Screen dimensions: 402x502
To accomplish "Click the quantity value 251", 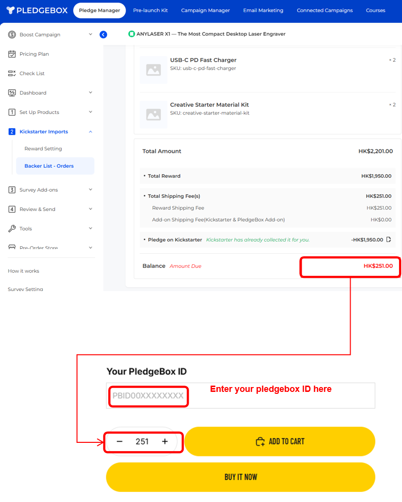I will 142,441.
